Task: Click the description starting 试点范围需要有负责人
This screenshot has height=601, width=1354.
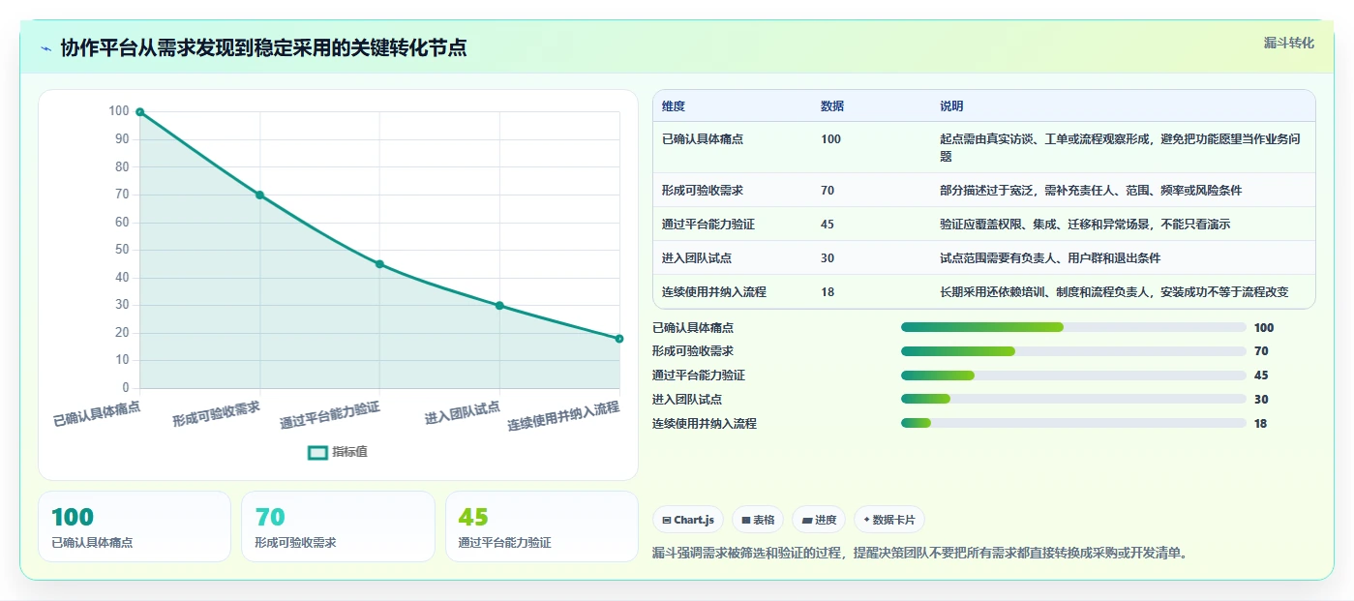Action: [x=1050, y=258]
